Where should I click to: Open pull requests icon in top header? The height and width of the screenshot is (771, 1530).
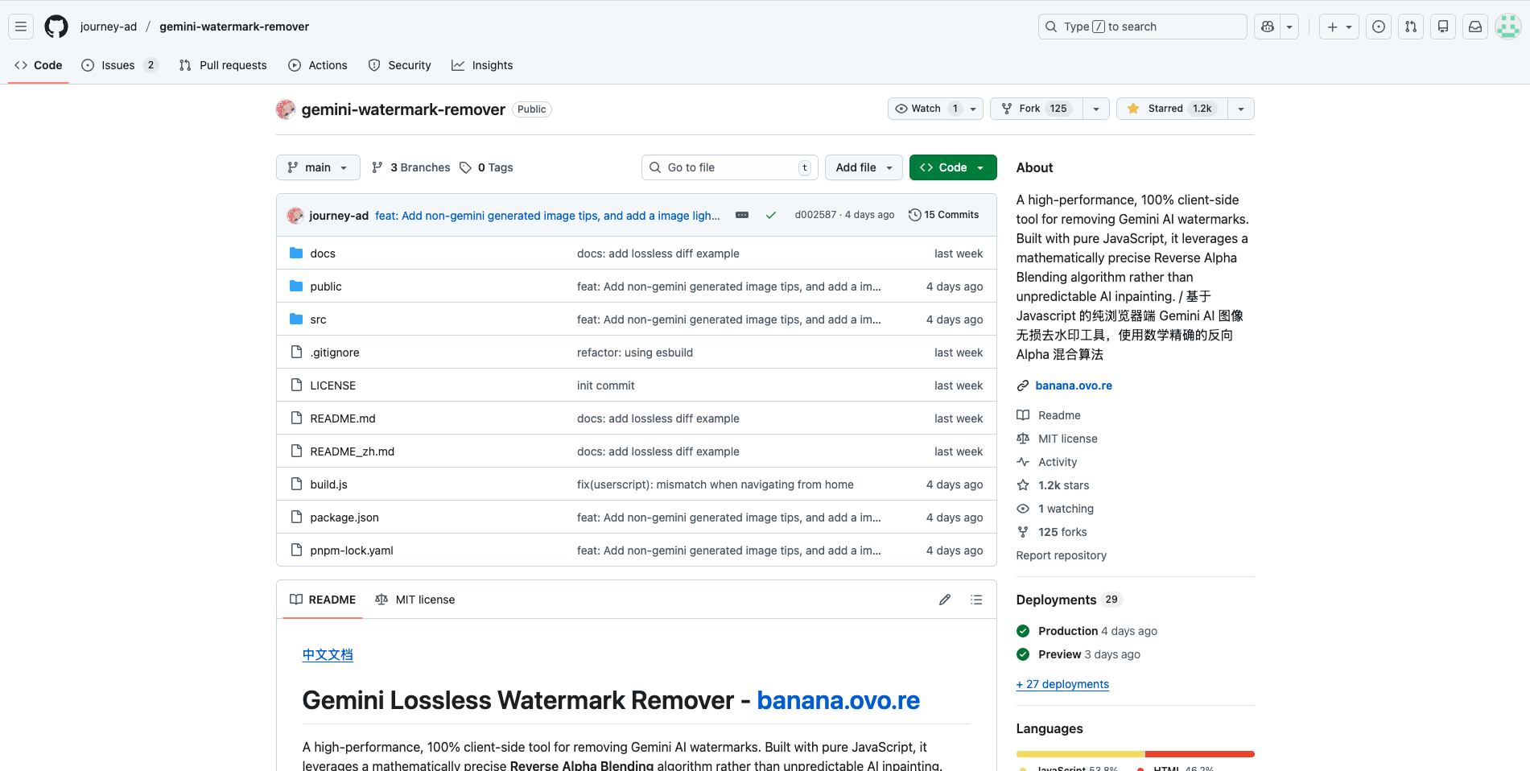click(x=1411, y=27)
